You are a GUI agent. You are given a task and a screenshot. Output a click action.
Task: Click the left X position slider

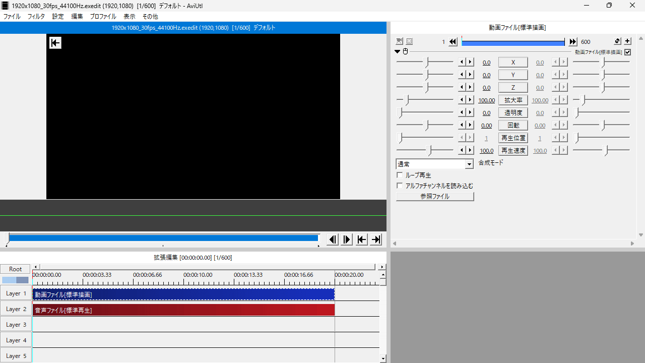click(425, 62)
